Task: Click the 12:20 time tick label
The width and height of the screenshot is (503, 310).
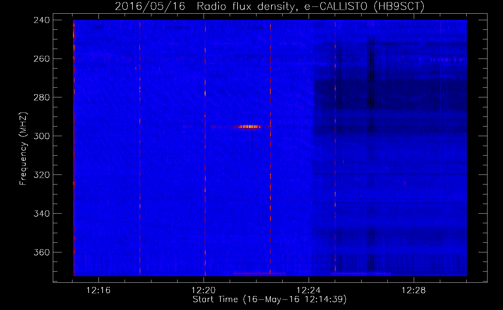Action: [x=204, y=290]
